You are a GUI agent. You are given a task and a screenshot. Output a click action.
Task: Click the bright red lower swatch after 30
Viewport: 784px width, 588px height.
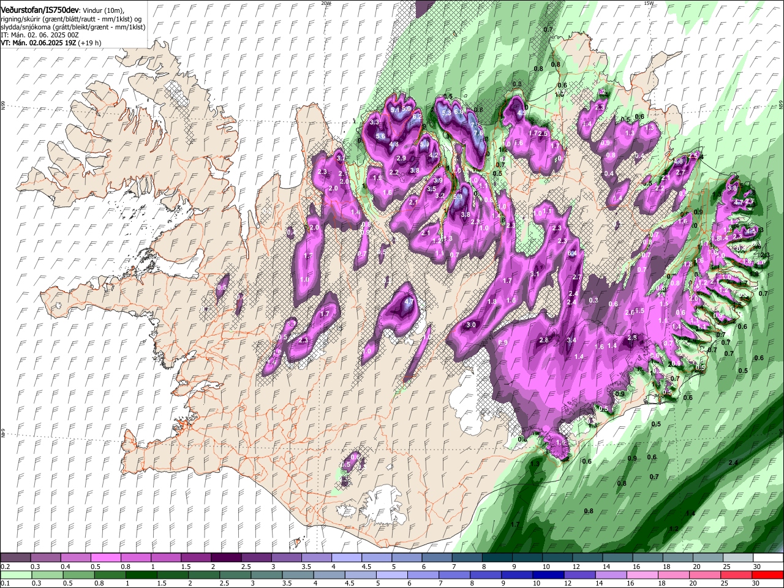[x=768, y=575]
